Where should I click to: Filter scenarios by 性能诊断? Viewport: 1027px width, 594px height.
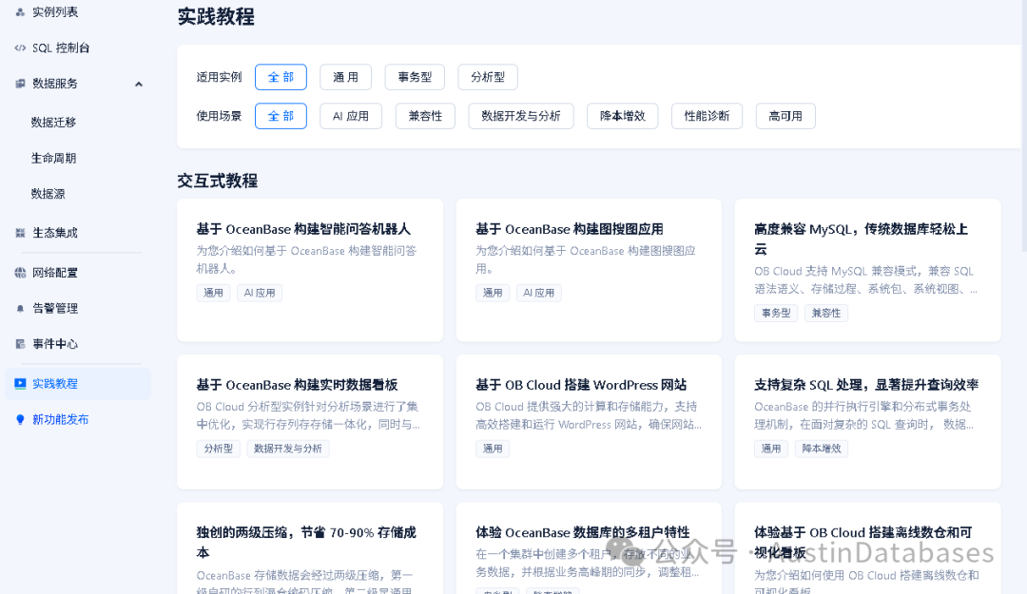click(x=707, y=116)
